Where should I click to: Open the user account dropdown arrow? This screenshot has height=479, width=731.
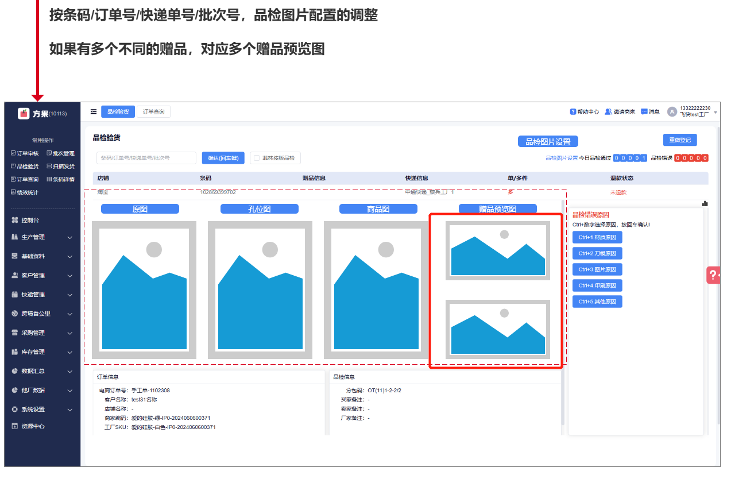715,112
